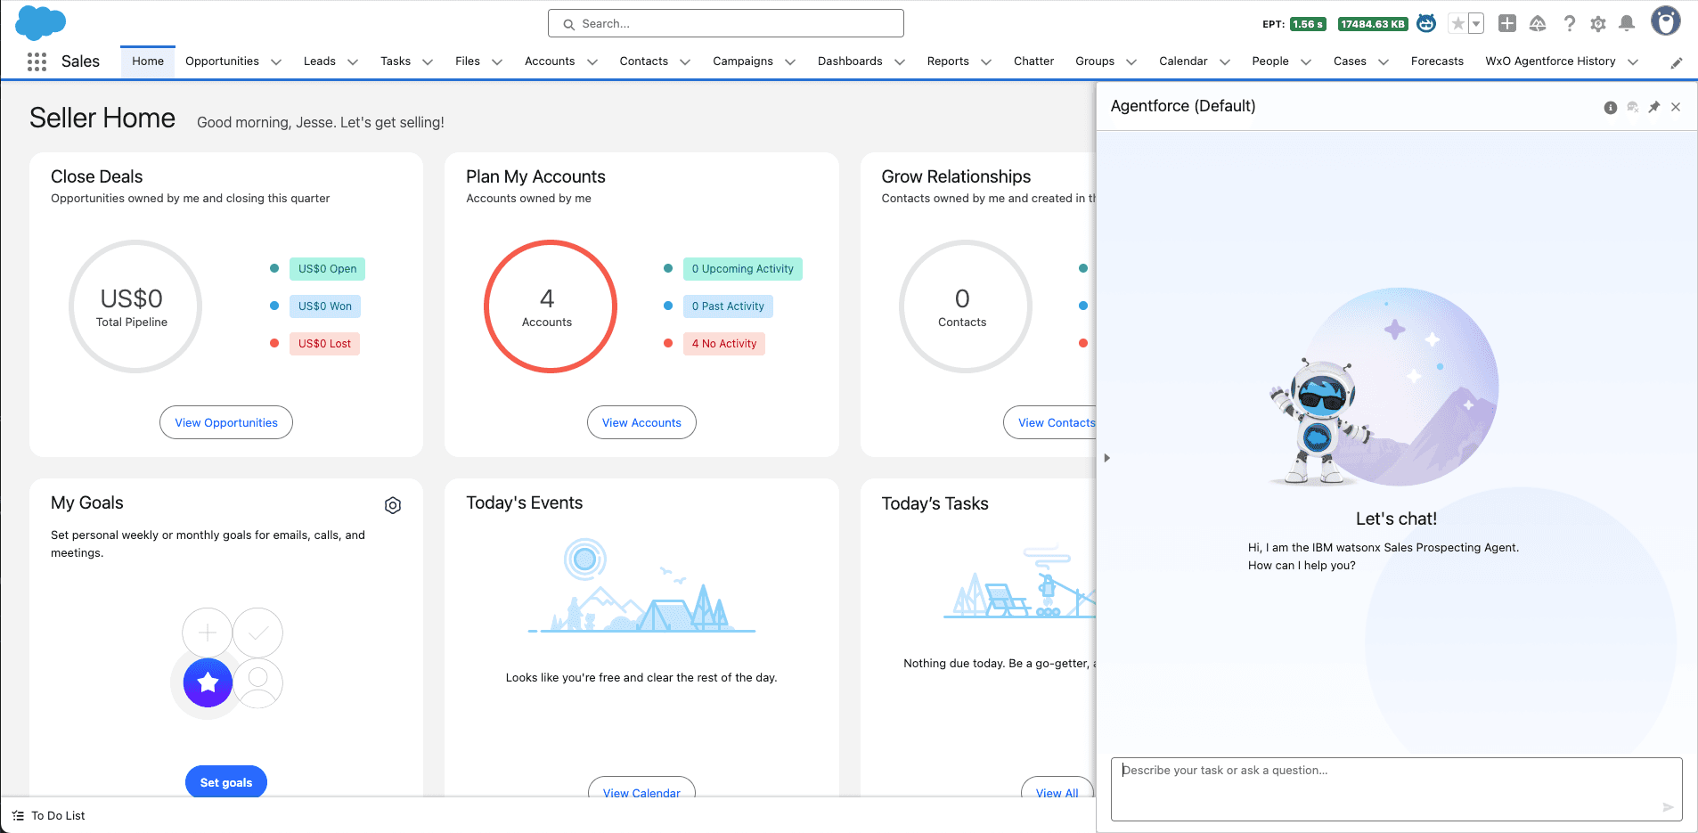The height and width of the screenshot is (833, 1698).
Task: Open the Leads tab
Action: [x=319, y=61]
